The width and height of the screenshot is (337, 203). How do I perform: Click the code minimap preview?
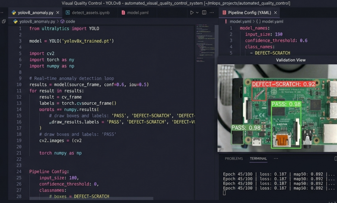click(x=205, y=43)
